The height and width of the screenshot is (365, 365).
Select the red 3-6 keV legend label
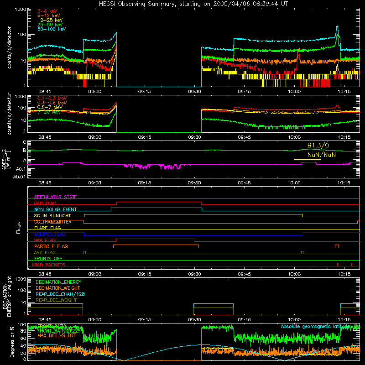(x=47, y=11)
